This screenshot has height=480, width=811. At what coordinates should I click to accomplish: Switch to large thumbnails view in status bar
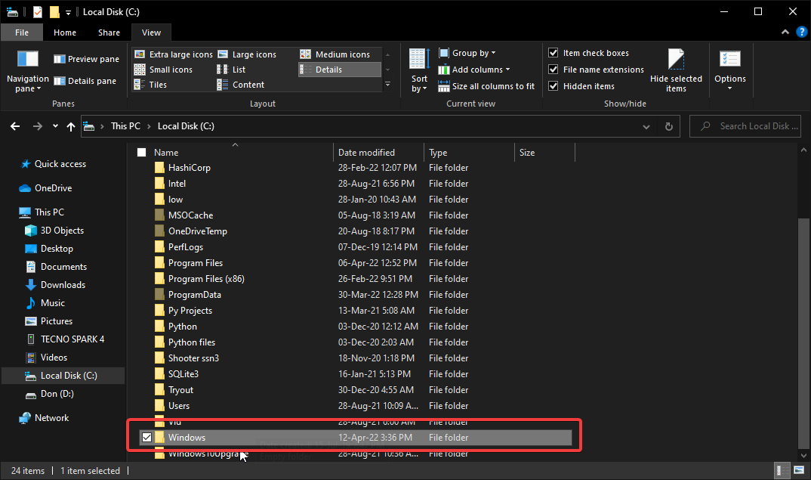pos(799,470)
